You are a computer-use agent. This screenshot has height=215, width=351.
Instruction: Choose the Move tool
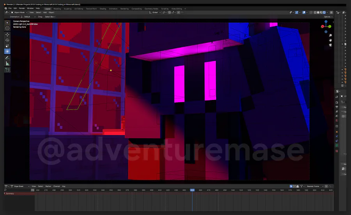(7, 34)
